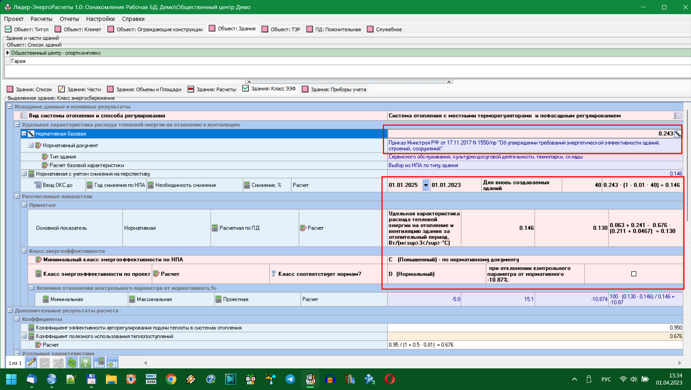Select 'Гараж' in the buildings list
691x390 pixels.
click(18, 61)
